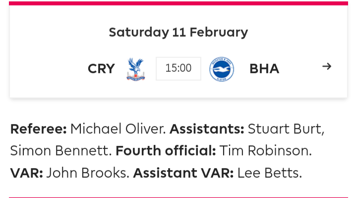The height and width of the screenshot is (198, 357).
Task: Click the Assistants label
Action: (207, 129)
